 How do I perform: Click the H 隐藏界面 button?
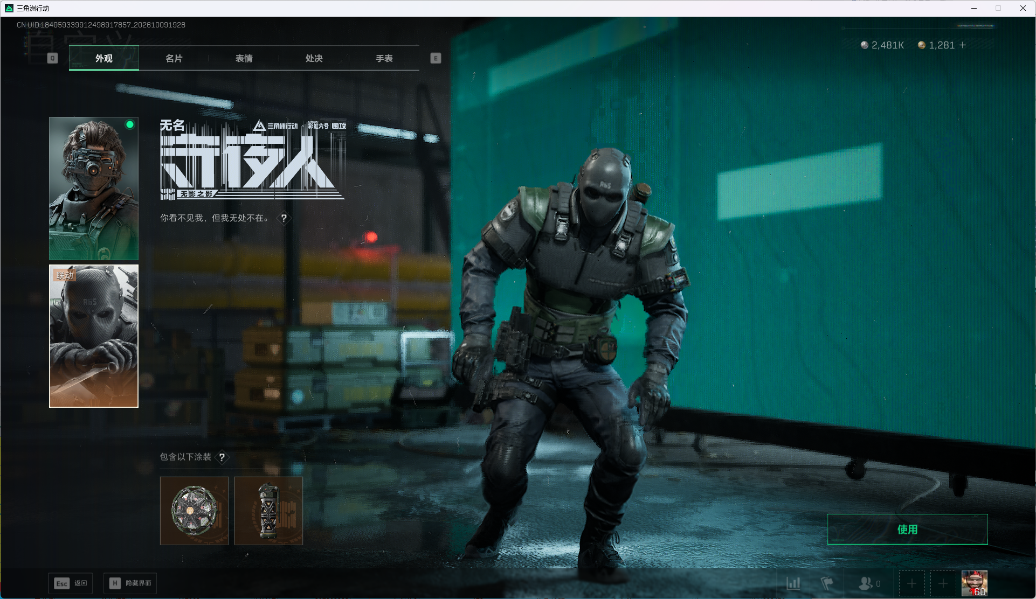(x=130, y=583)
